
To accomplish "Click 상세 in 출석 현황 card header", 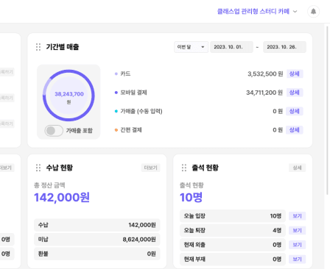I will coord(297,168).
